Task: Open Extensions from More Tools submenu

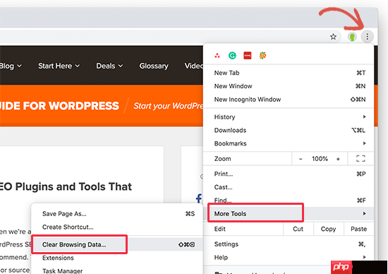Action: tap(117, 258)
